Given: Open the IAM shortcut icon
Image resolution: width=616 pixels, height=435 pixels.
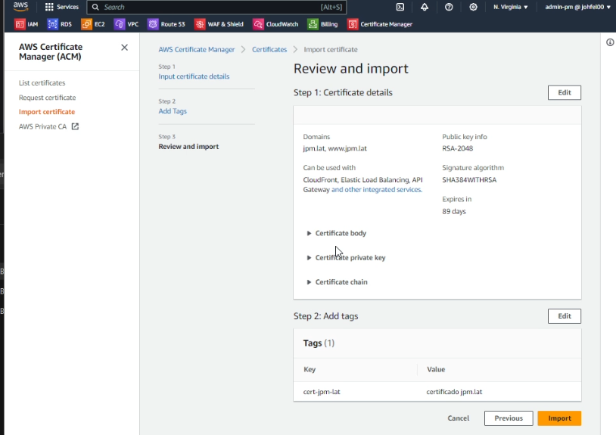Looking at the screenshot, I should click(20, 24).
